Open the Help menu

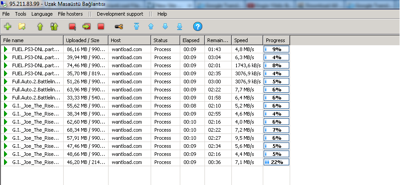click(162, 14)
